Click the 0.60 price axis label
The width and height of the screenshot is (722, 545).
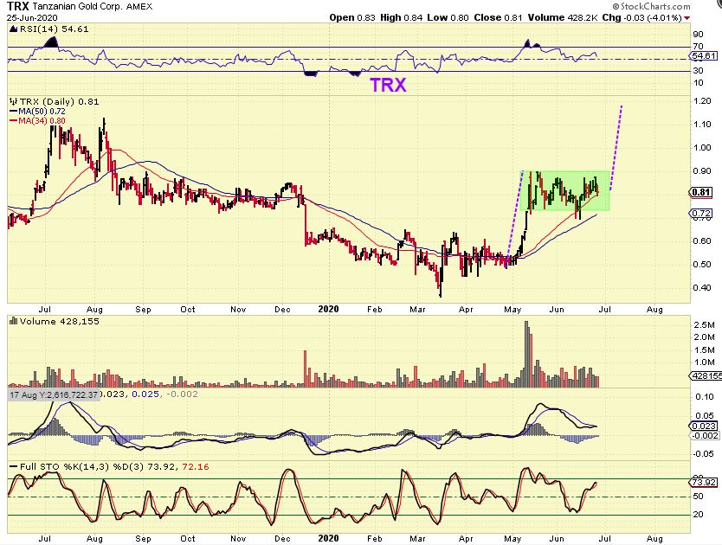click(x=702, y=241)
